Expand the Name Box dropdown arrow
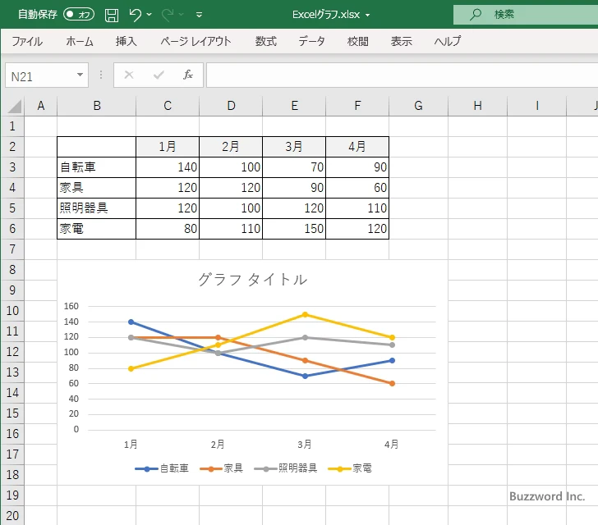Screen dimensions: 598x525 pyautogui.click(x=80, y=75)
